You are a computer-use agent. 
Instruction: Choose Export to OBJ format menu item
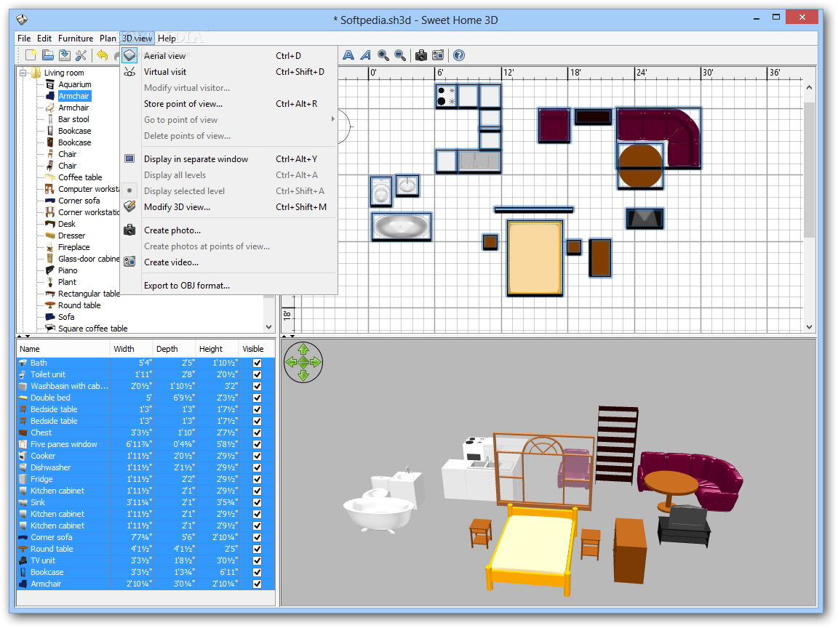pyautogui.click(x=228, y=286)
